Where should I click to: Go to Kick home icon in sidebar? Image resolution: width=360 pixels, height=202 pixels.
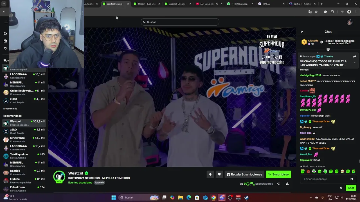click(x=5, y=33)
